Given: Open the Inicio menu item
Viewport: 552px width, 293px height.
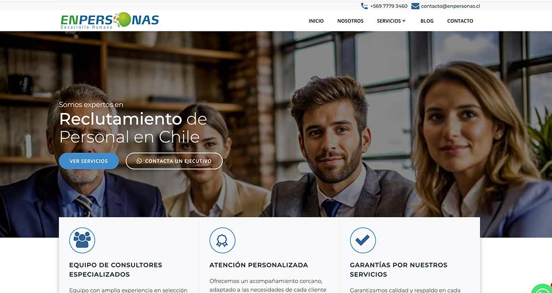Looking at the screenshot, I should pyautogui.click(x=316, y=21).
